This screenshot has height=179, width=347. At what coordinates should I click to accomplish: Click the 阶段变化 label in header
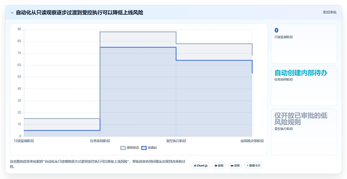coord(330,12)
